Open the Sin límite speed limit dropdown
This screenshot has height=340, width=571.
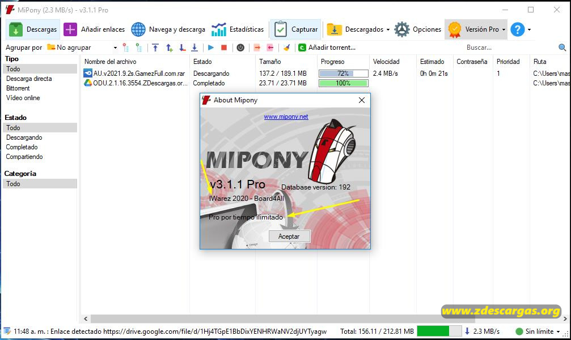pos(538,332)
